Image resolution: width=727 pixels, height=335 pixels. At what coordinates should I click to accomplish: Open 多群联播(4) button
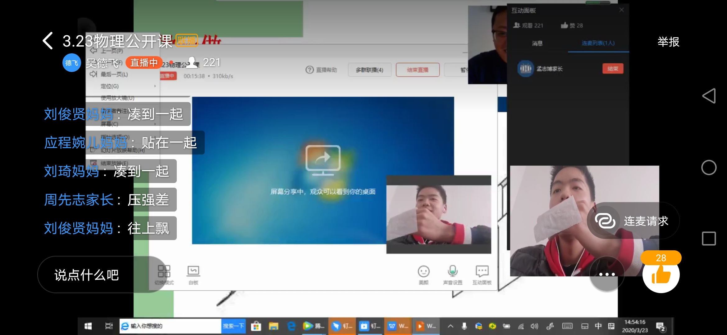click(x=369, y=70)
